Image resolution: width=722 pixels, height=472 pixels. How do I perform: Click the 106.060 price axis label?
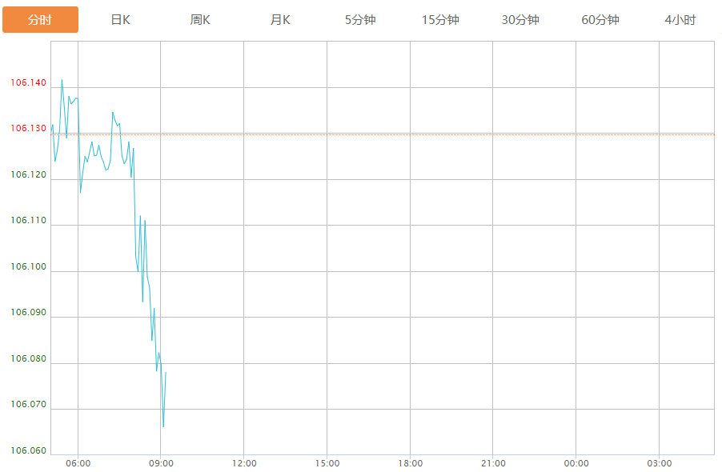tap(29, 451)
